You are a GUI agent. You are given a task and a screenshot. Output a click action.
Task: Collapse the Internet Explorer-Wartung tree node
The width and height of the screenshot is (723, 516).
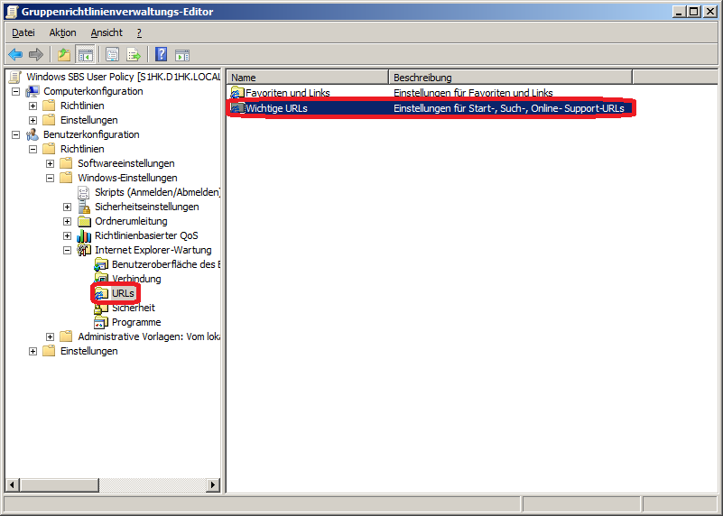(x=67, y=250)
